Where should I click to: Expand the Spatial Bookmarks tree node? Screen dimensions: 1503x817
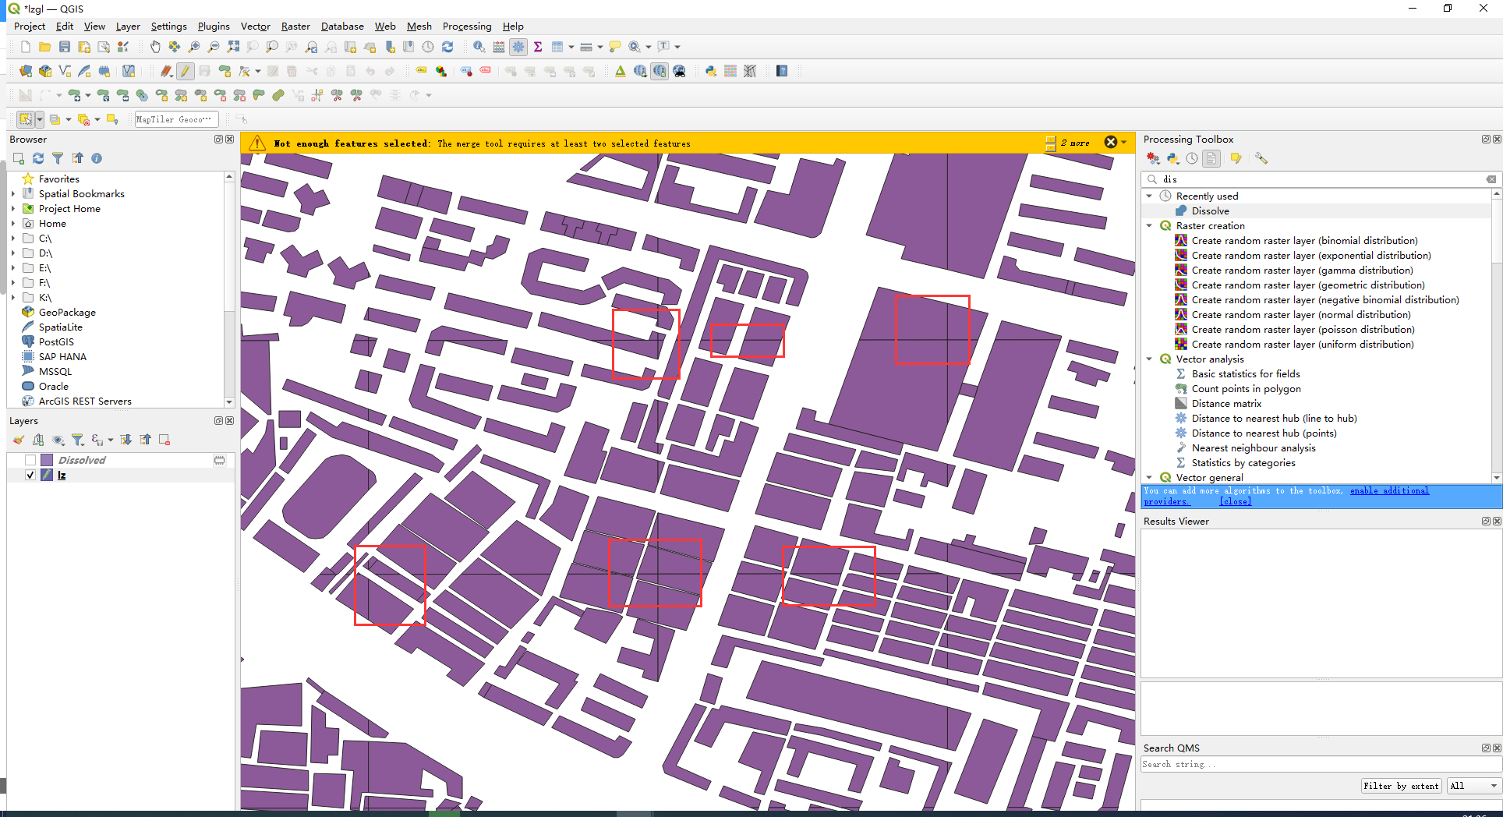(13, 194)
